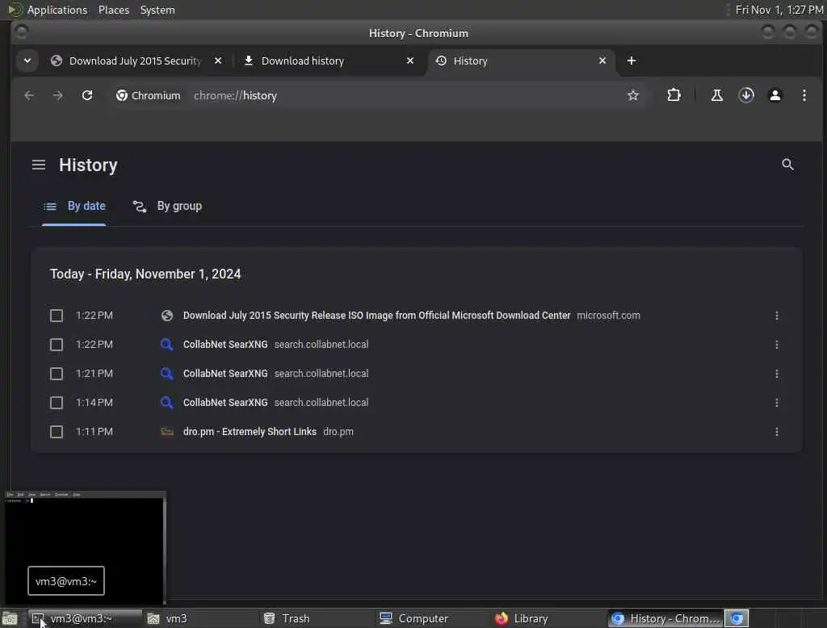
Task: Open the Places menu
Action: coord(113,10)
